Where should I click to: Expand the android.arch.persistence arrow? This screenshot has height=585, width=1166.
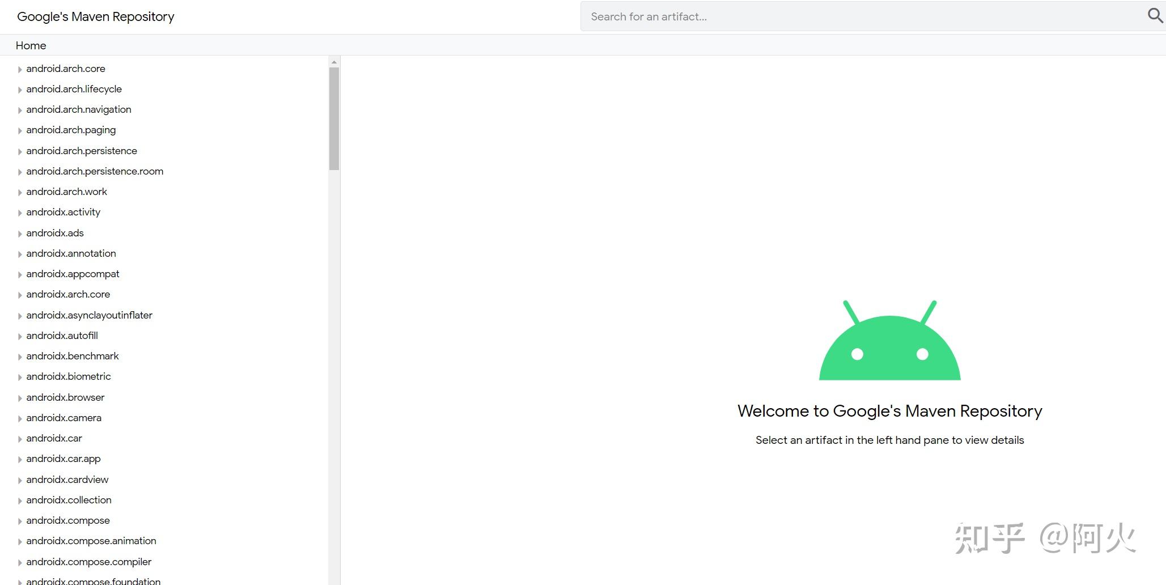[x=20, y=151]
